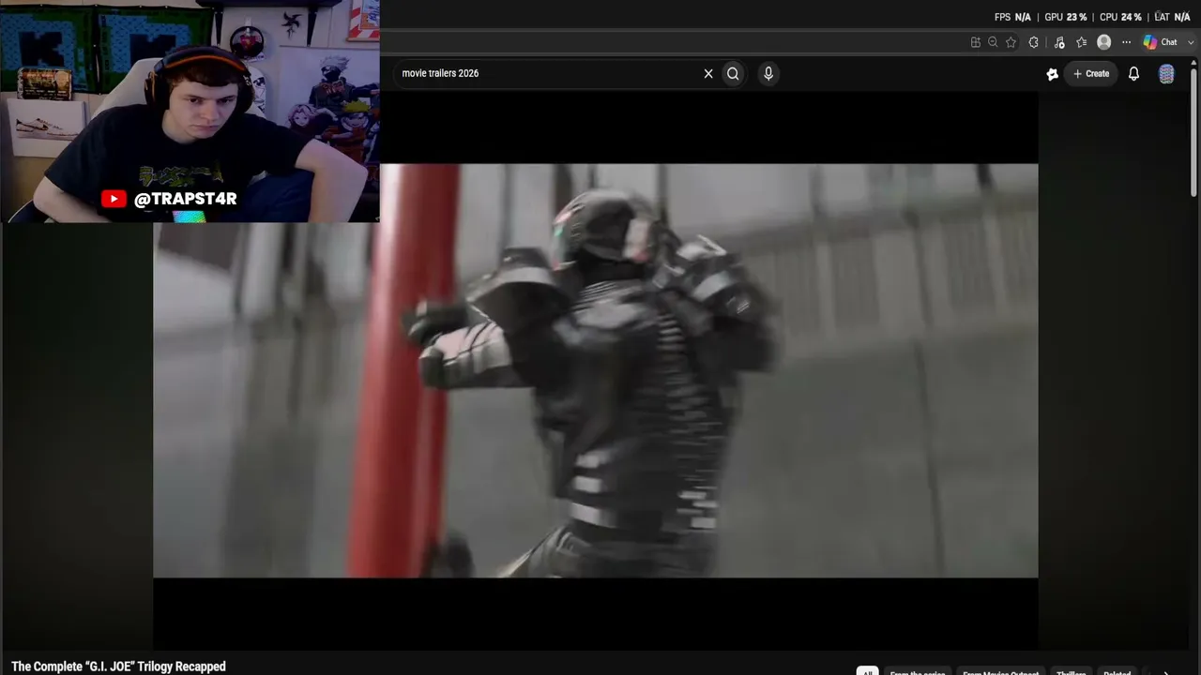Image resolution: width=1201 pixels, height=675 pixels.
Task: Click the "GPU 23 %" overlay stat
Action: (x=1066, y=17)
